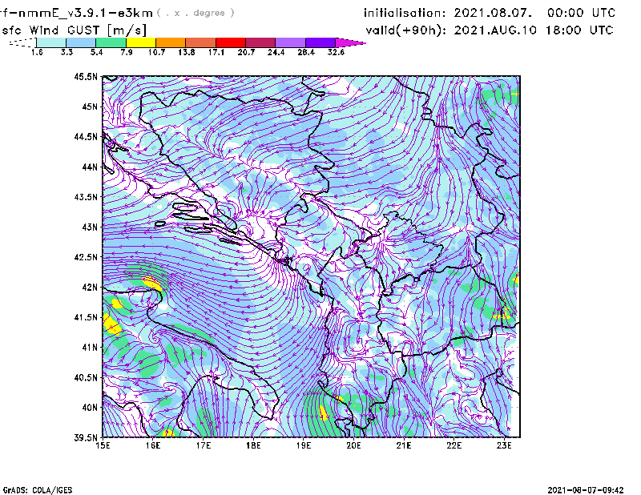Click the 'valid(+90h):' label
Viewport: 641px width, 495px height.
[x=406, y=30]
